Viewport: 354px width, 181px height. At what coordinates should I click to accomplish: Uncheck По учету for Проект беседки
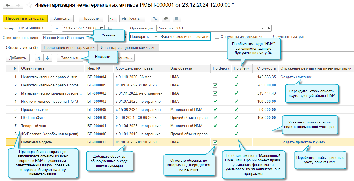[236, 110]
